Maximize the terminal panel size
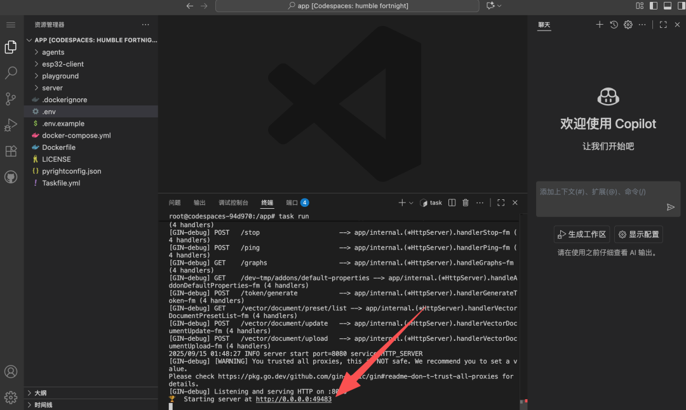Image resolution: width=686 pixels, height=410 pixels. (501, 202)
